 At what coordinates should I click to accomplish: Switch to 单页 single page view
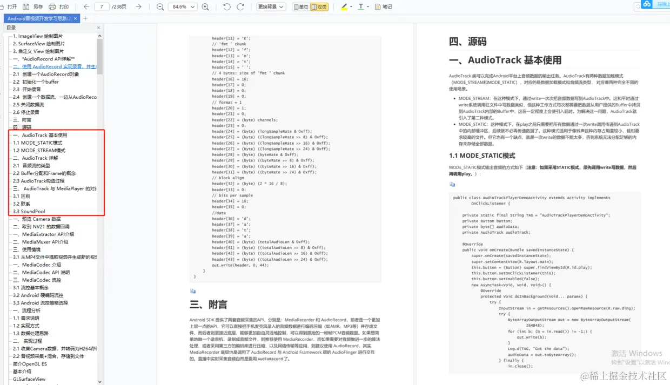(301, 7)
